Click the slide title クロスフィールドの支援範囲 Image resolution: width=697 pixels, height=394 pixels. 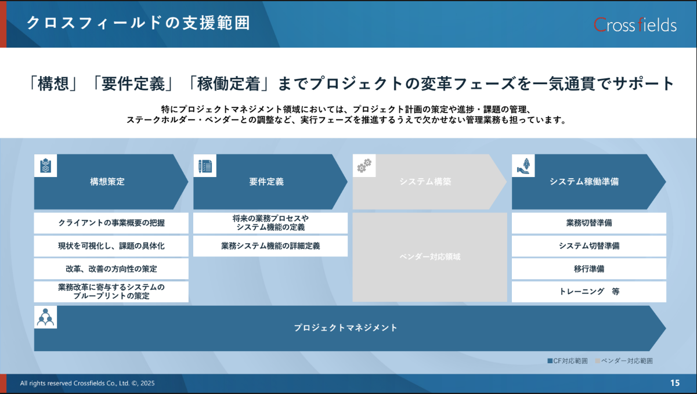click(139, 23)
